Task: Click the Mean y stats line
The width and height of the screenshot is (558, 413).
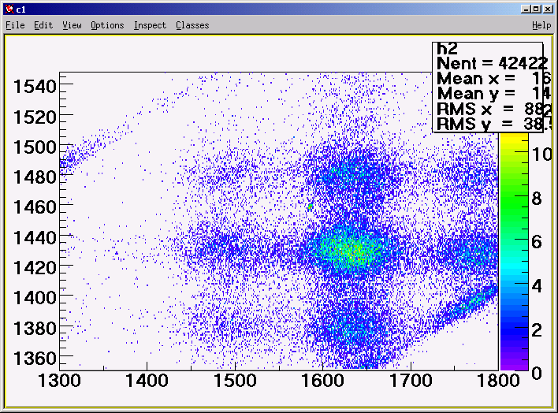Action: click(x=493, y=94)
